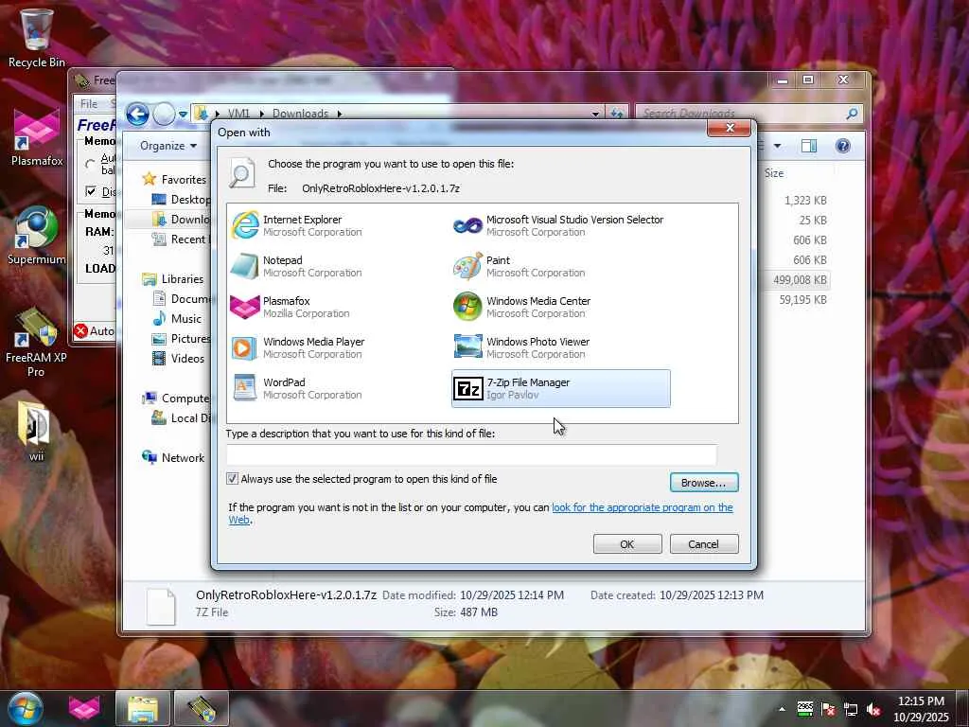
Task: Toggle Always use the selected program checkbox
Action: tap(233, 478)
